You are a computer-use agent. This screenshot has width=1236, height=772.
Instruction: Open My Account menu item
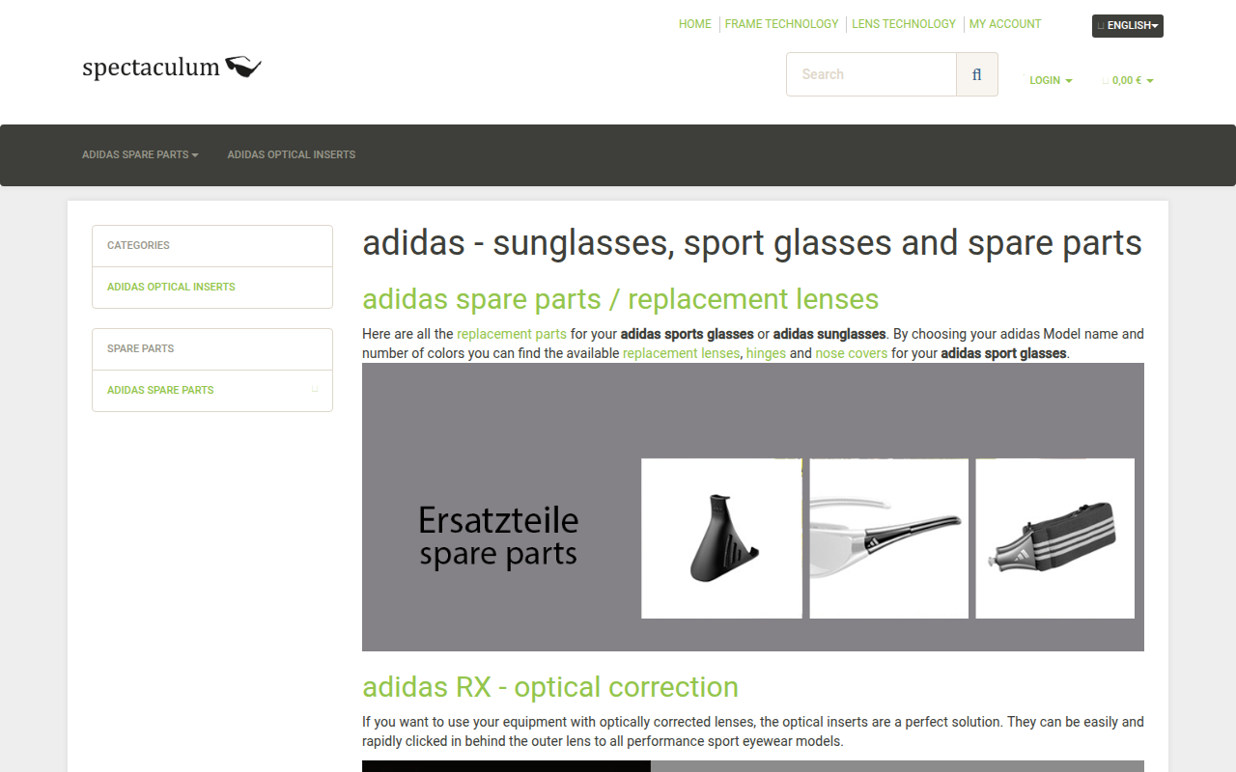point(1005,24)
